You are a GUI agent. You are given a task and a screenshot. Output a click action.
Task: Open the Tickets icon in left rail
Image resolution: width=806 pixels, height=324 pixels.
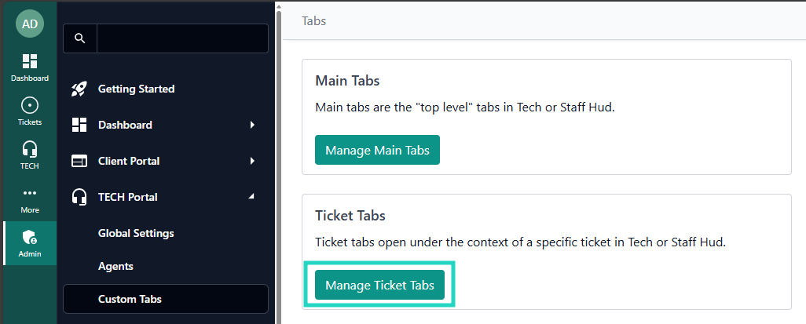[30, 106]
